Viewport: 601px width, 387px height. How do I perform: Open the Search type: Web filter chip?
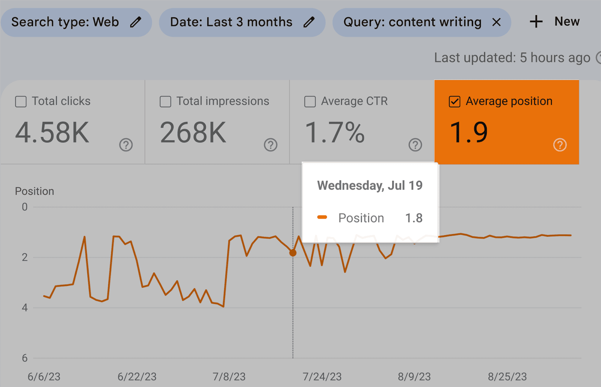(x=65, y=22)
